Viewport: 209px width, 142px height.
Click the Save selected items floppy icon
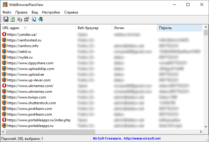pyautogui.click(x=6, y=20)
